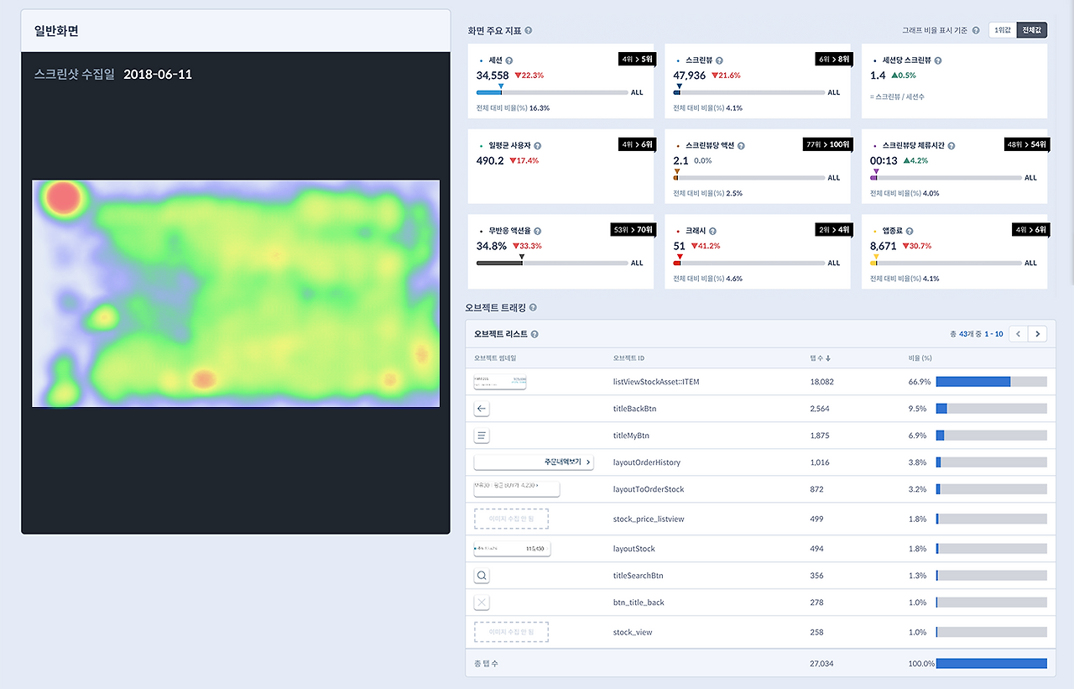
Task: Click the tap count 18,082
Action: pyautogui.click(x=822, y=382)
